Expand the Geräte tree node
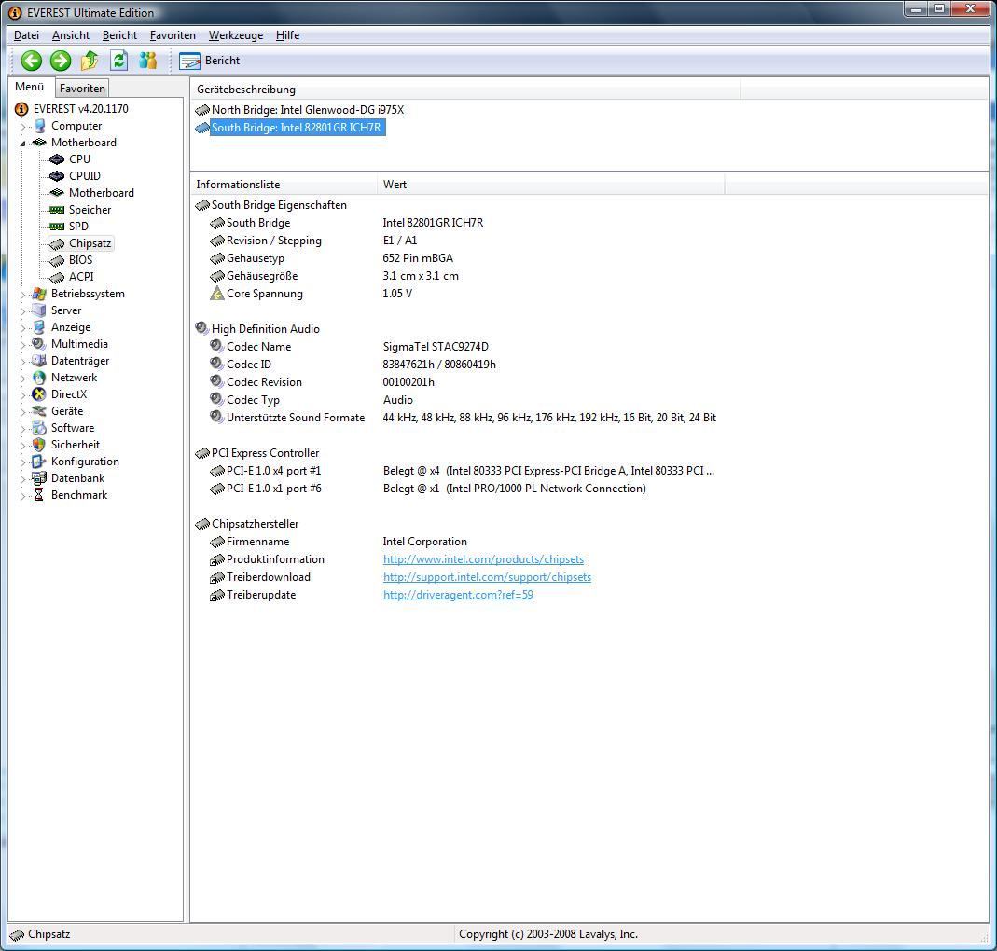 (23, 412)
